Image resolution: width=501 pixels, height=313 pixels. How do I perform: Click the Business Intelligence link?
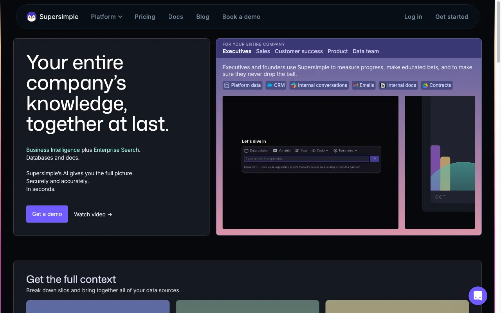(53, 150)
